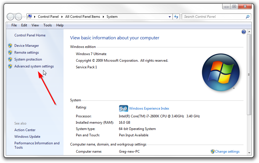Click the processor value Intel Core i7-2600K
This screenshot has width=259, height=163.
[160, 116]
